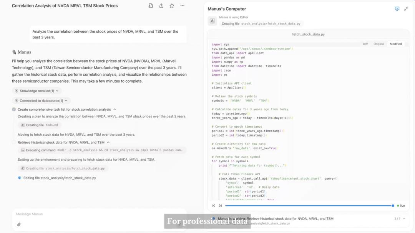Open the Creating file todo.md chip
This screenshot has height=233, width=415.
coord(40,125)
